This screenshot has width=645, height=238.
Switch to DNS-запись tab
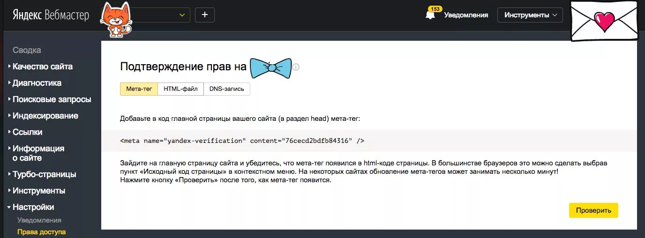(227, 89)
